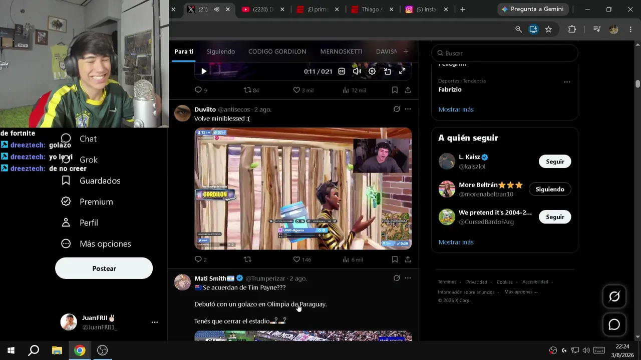
Task: Repost the post with 84 reposts
Action: (251, 90)
